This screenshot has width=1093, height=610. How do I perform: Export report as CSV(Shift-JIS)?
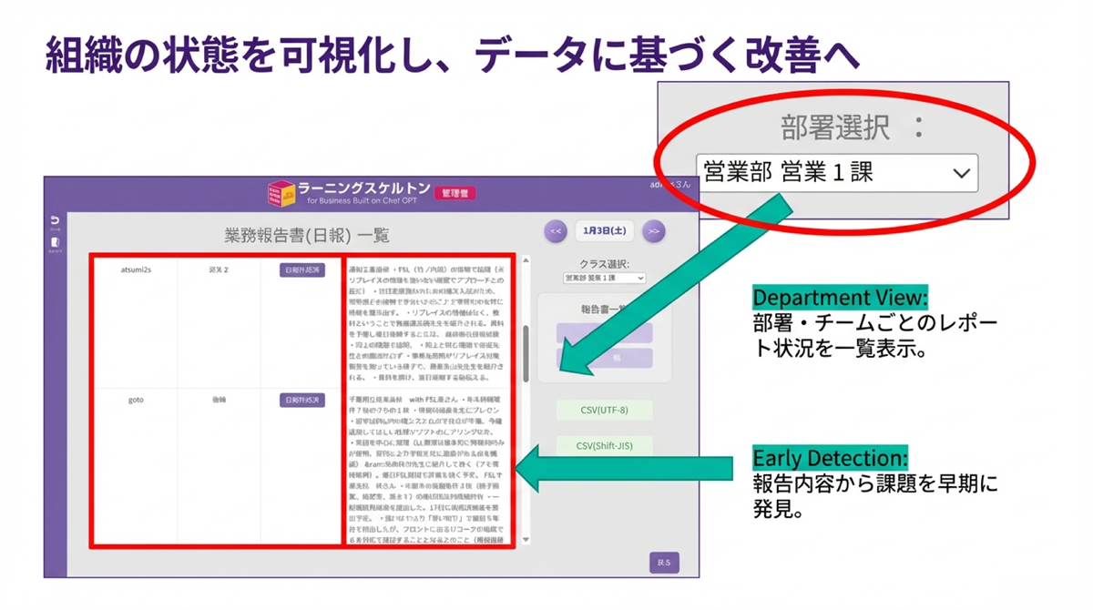[604, 446]
